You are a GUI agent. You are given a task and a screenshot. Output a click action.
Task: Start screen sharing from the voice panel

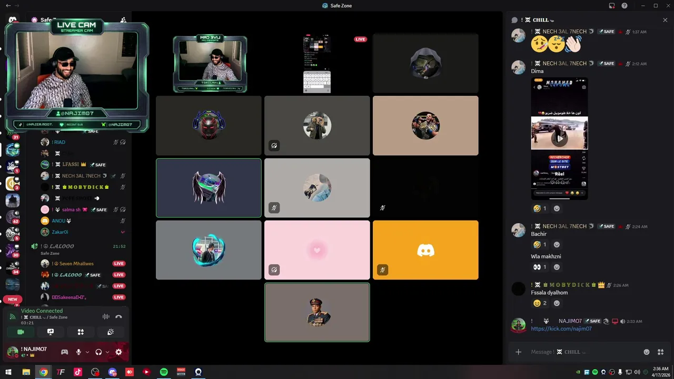coord(51,332)
